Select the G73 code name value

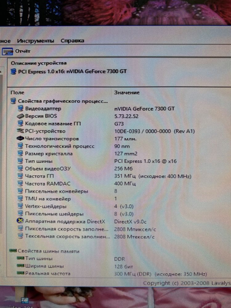119,124
